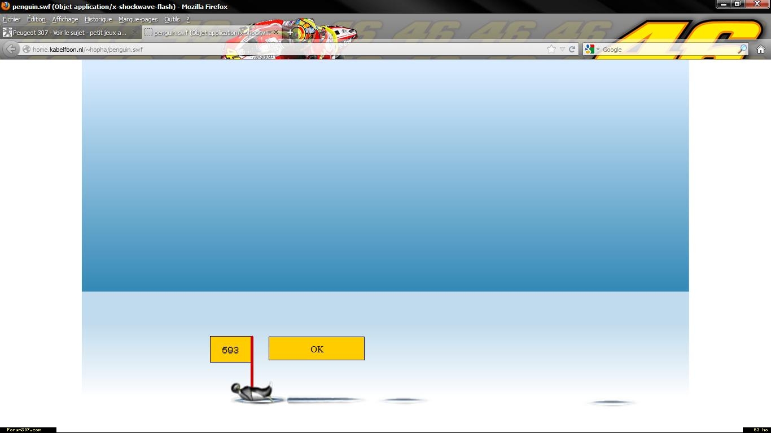Open a new tab with the plus button
771x433 pixels.
[290, 32]
